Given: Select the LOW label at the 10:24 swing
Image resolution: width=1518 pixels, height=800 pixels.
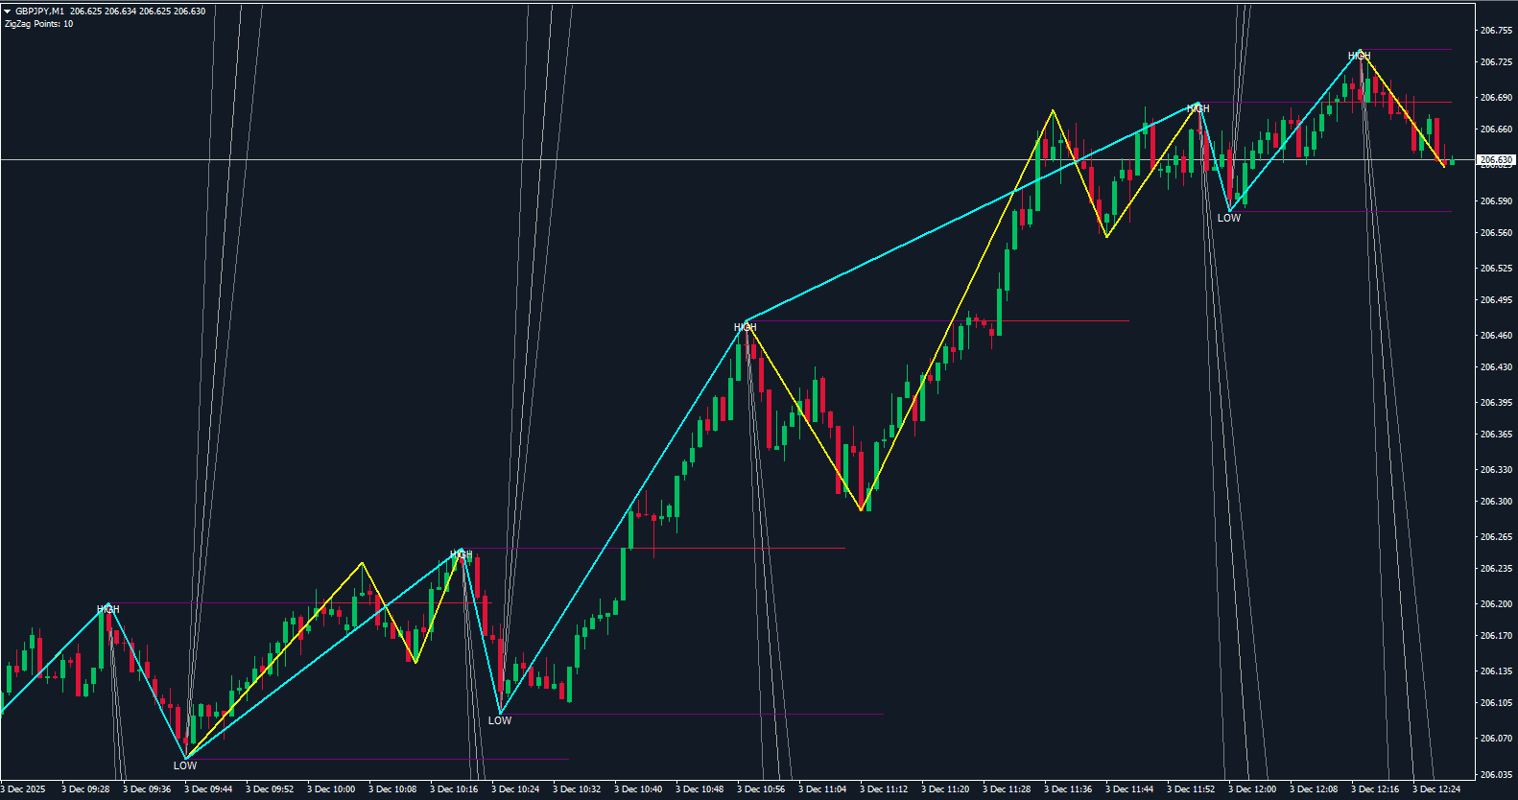Looking at the screenshot, I should (x=500, y=720).
